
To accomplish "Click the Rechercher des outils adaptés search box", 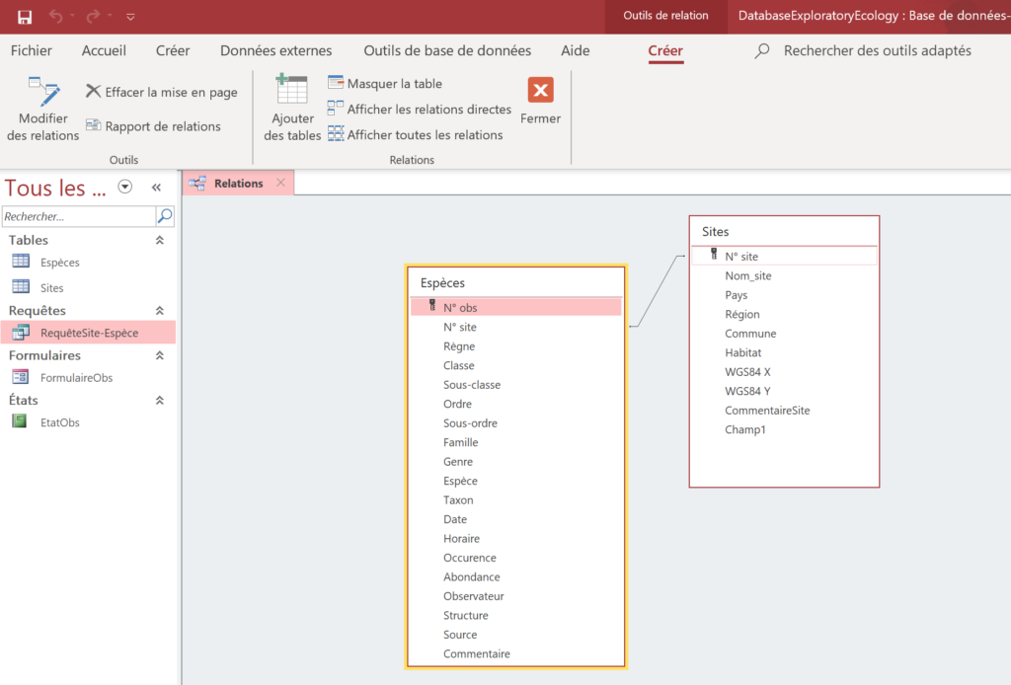I will (x=877, y=51).
